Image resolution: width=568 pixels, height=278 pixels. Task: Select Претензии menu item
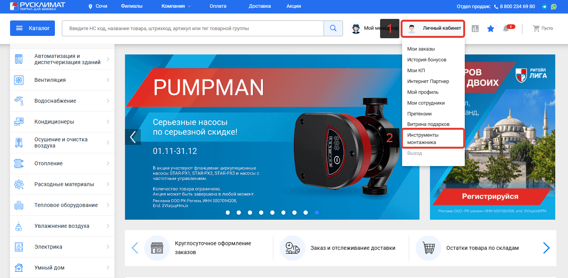coord(420,114)
